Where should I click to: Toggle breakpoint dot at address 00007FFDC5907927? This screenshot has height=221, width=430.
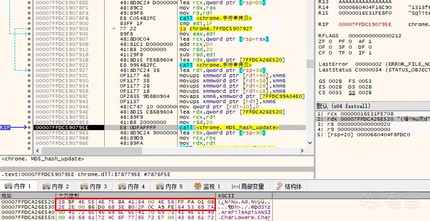(x=29, y=70)
